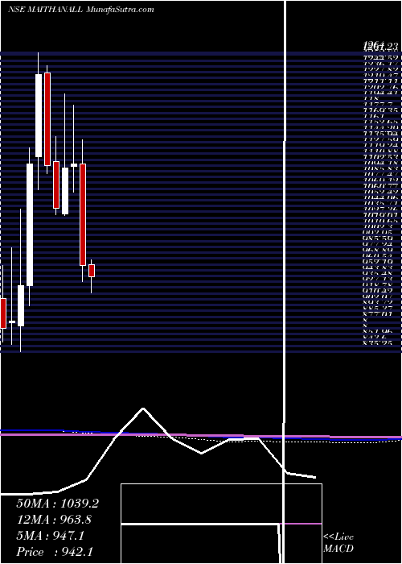Click the '12MA : 963.8' label
The image size is (402, 564).
[54, 520]
